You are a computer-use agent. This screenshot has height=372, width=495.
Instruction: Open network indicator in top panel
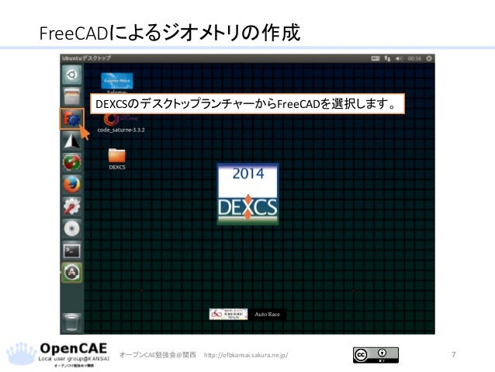point(387,58)
